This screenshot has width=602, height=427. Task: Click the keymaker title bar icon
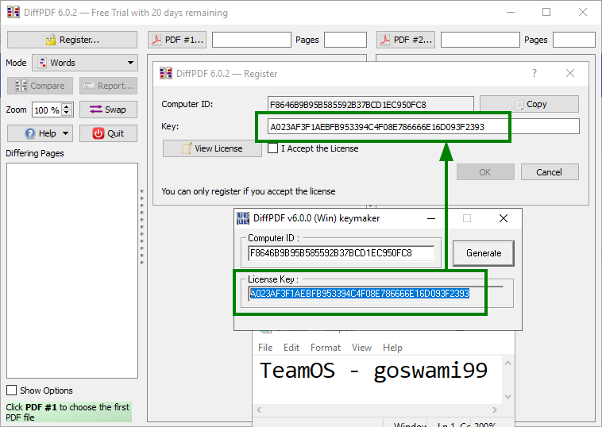coord(243,218)
